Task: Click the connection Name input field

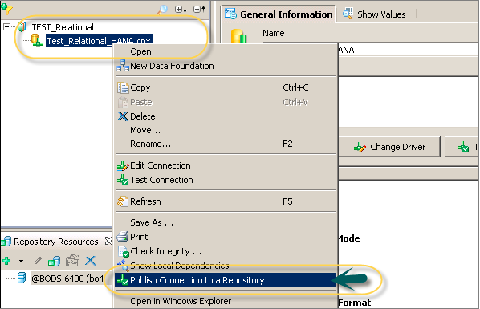Action: click(409, 50)
